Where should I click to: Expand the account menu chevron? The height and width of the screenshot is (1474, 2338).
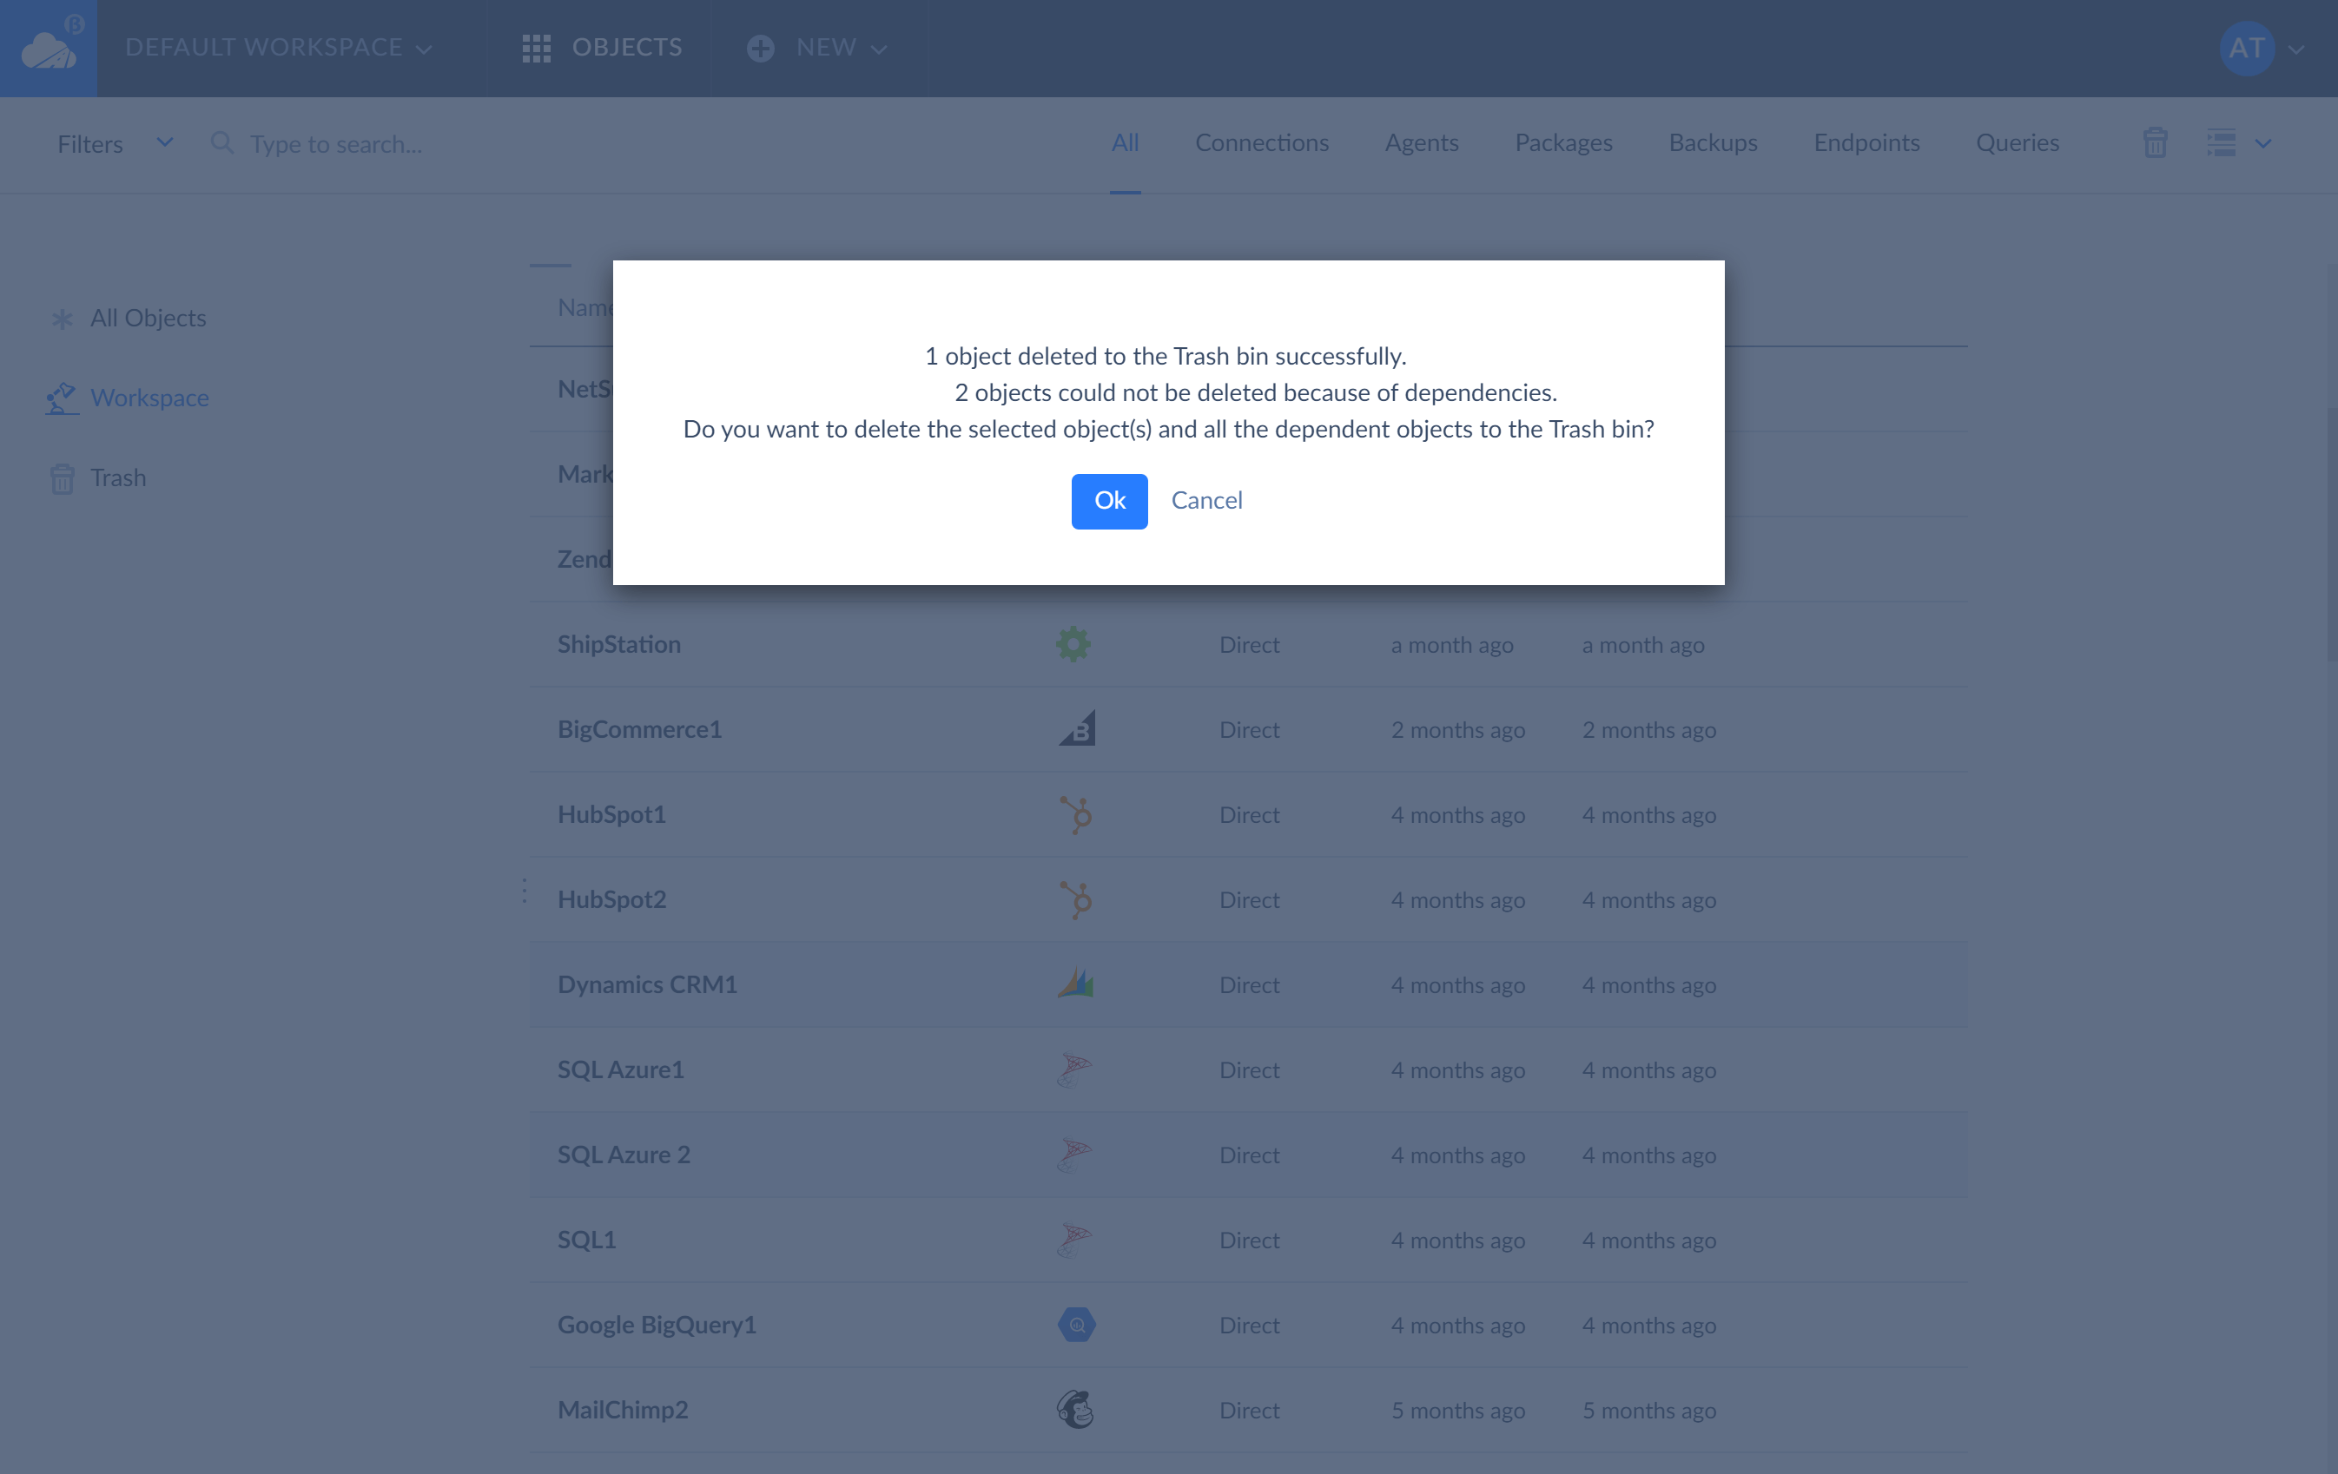2296,49
